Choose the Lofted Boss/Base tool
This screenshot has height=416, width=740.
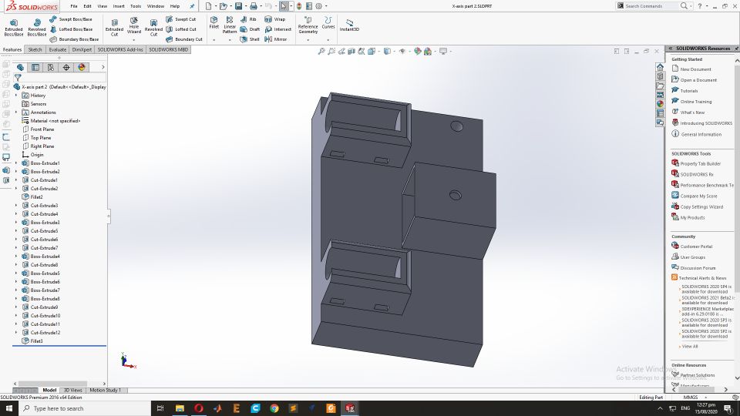pos(71,29)
